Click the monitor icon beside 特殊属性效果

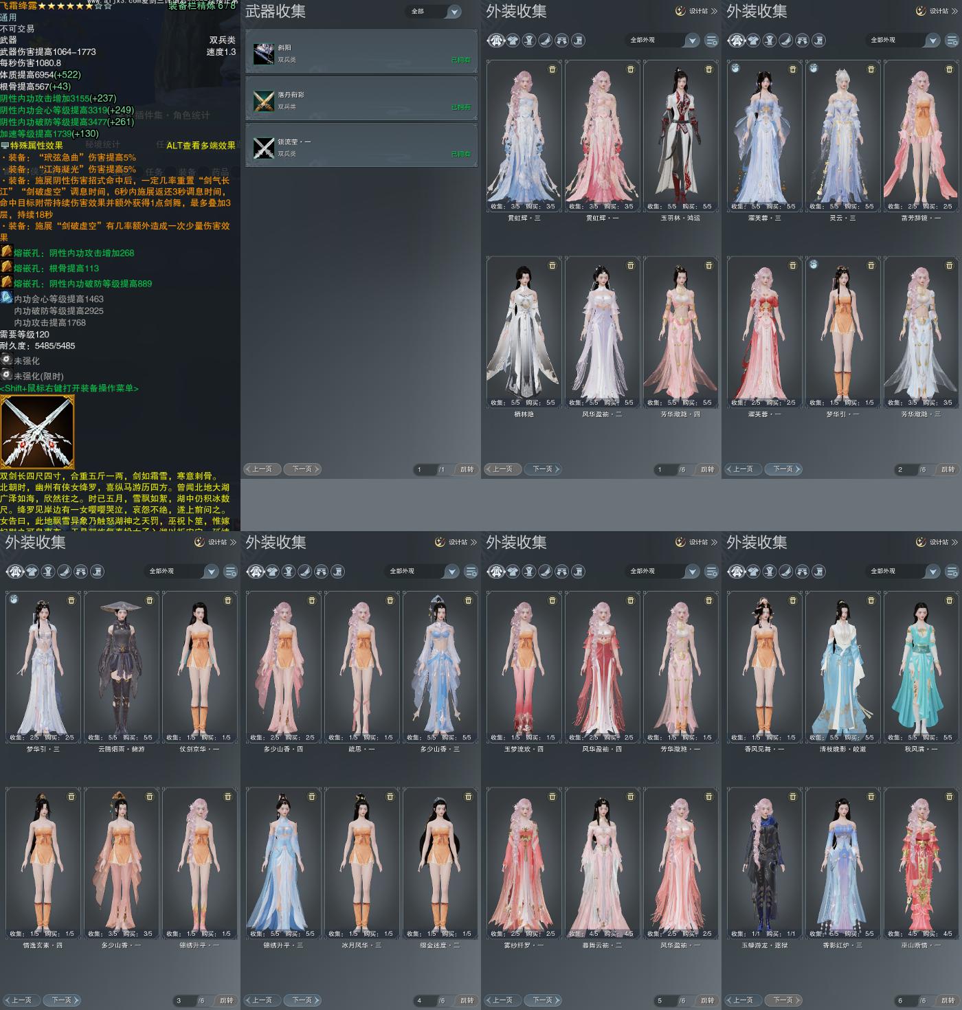tap(5, 146)
